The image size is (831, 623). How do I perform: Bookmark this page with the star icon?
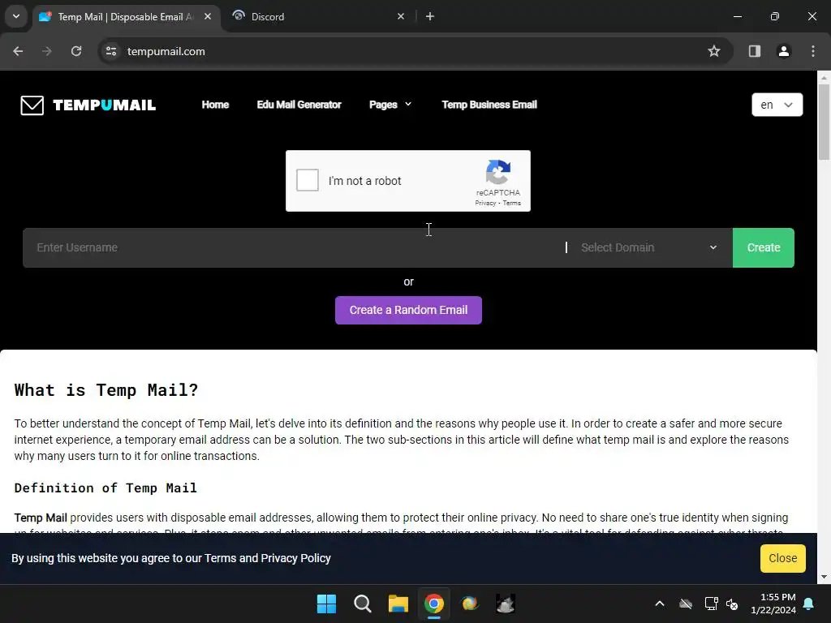pyautogui.click(x=714, y=51)
